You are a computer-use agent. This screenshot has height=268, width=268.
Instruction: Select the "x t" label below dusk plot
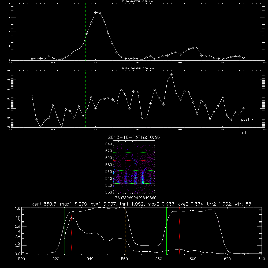[244, 133]
